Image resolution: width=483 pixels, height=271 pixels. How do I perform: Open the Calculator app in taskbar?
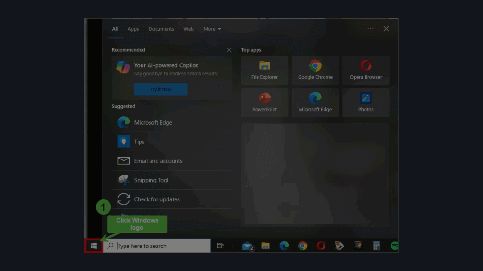(x=376, y=246)
